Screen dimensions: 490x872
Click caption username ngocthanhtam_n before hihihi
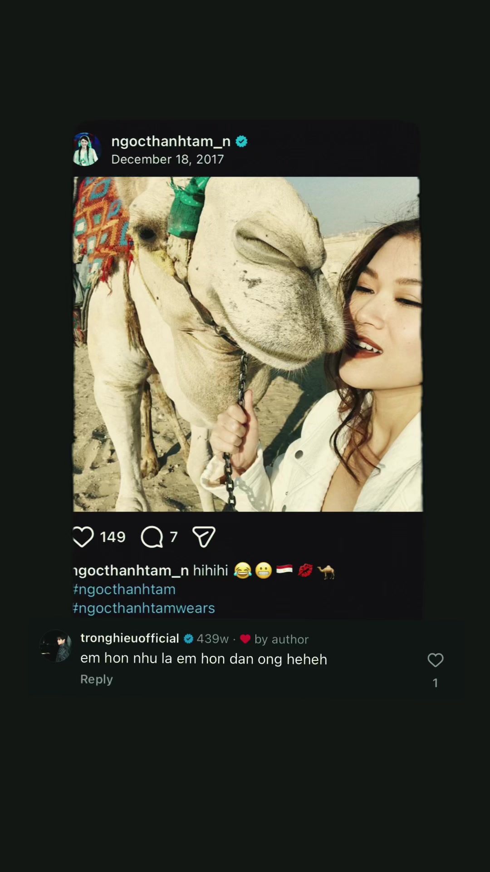tap(131, 570)
